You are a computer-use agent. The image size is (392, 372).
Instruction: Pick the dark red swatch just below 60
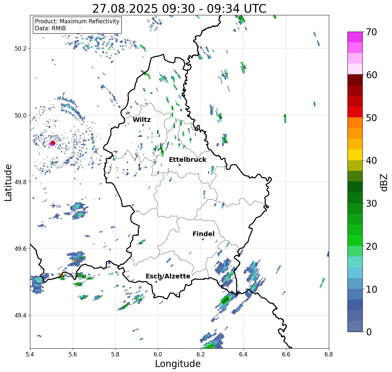(x=355, y=80)
